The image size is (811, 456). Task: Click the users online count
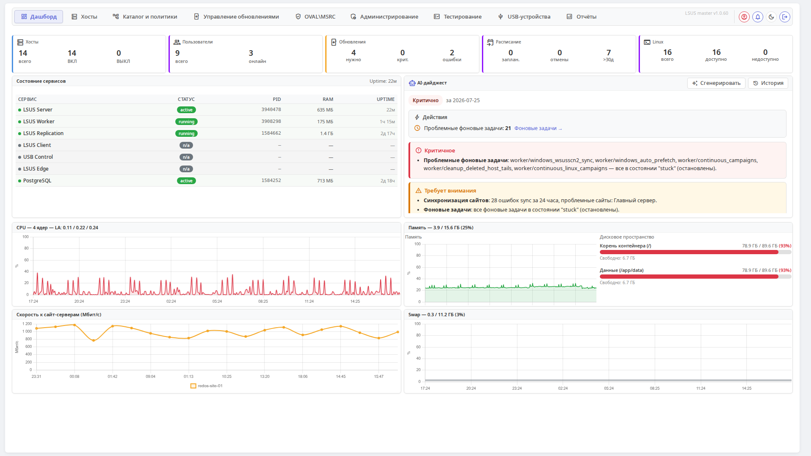pos(257,57)
